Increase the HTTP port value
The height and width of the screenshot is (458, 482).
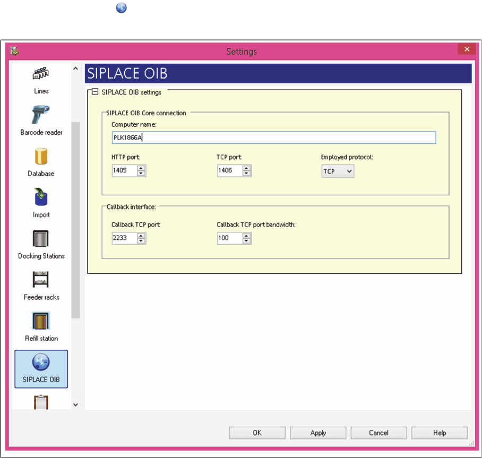[141, 168]
